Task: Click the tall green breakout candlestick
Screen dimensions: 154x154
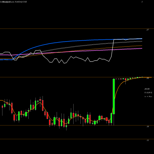Action: [114, 96]
